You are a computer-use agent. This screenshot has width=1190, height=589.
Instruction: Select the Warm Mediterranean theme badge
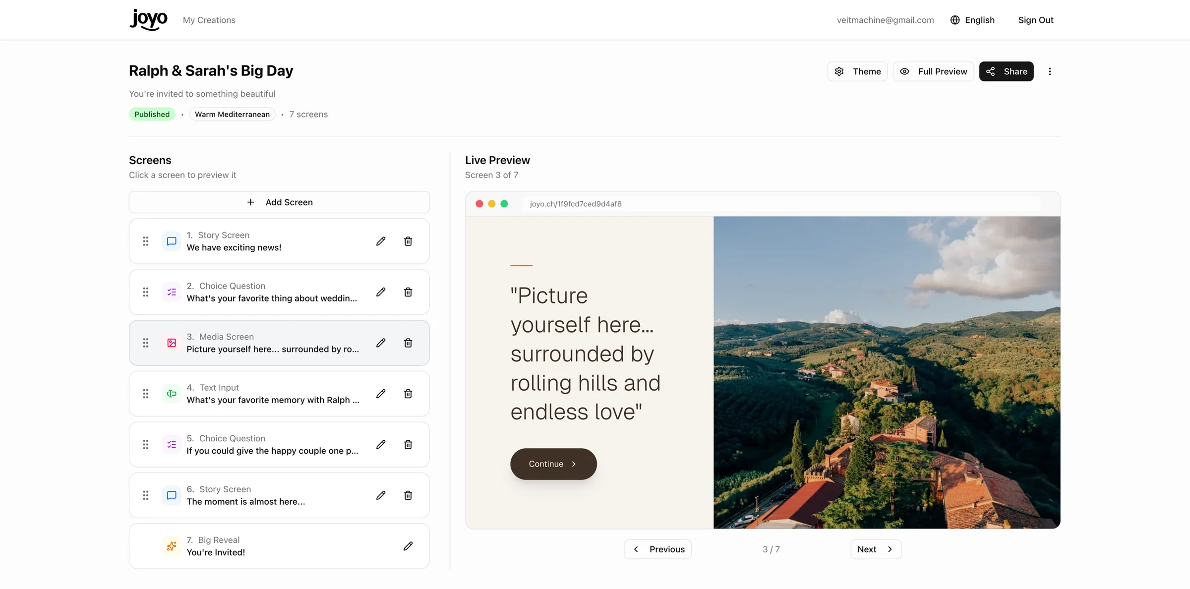[232, 115]
